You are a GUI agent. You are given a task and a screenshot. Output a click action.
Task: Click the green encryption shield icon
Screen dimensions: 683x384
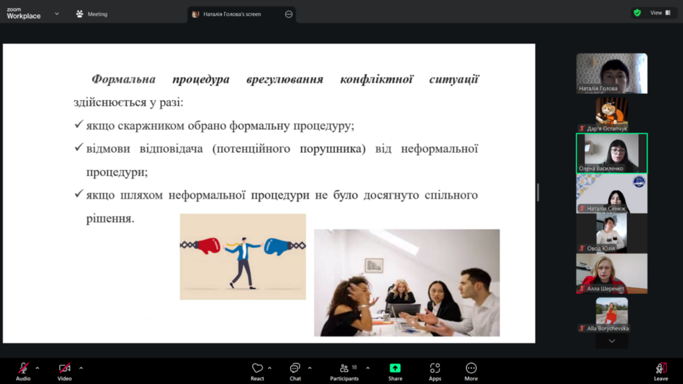coord(637,13)
